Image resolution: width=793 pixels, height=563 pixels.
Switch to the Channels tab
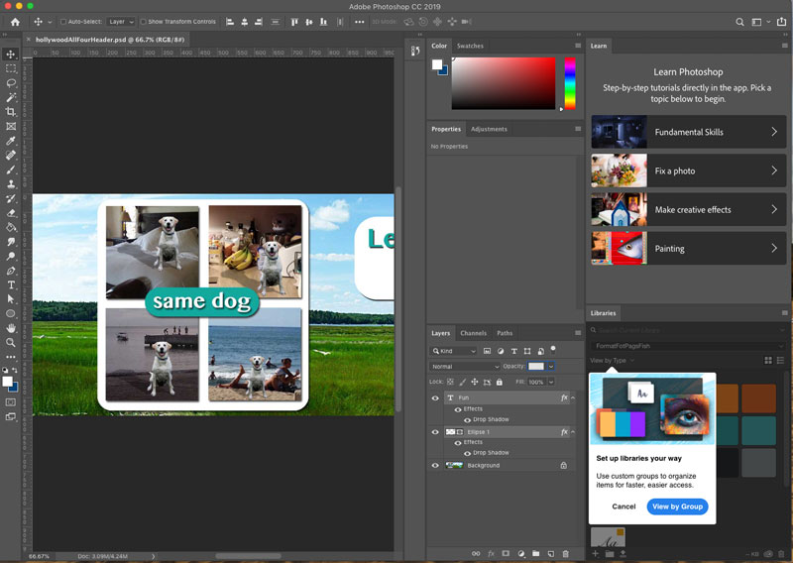[x=474, y=333]
